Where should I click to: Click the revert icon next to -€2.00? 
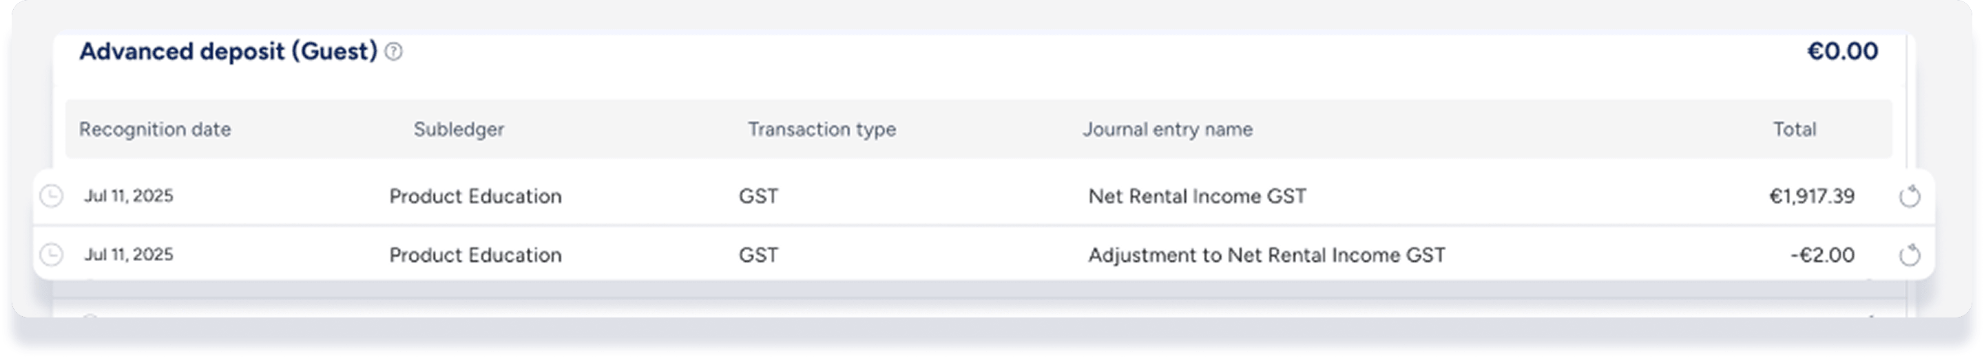click(x=1910, y=254)
